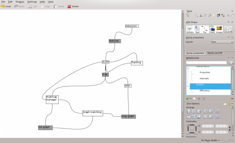
Task: Select the center geometry anchor point
Action: (x=192, y=129)
